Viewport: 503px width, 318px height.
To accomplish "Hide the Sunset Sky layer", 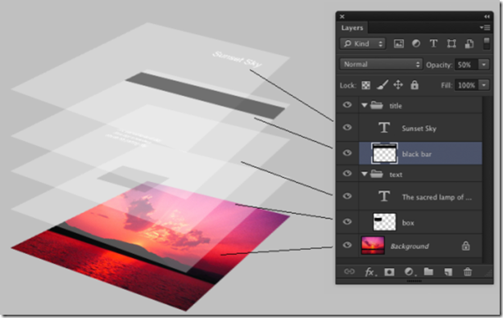I will [347, 127].
